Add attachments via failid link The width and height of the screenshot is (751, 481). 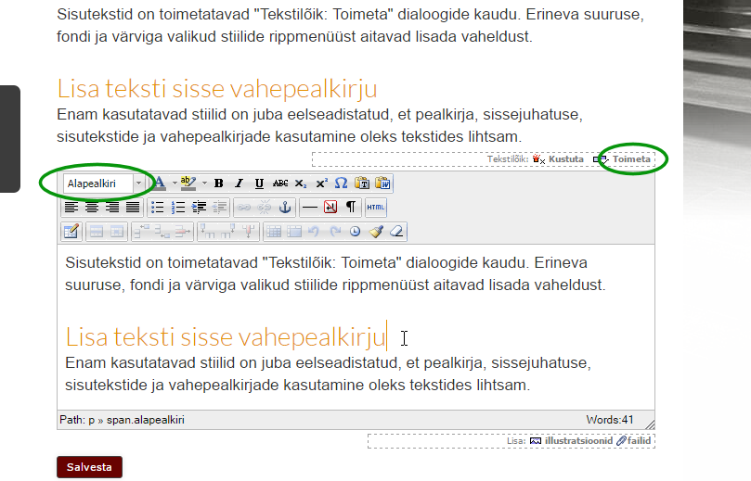[x=639, y=441]
